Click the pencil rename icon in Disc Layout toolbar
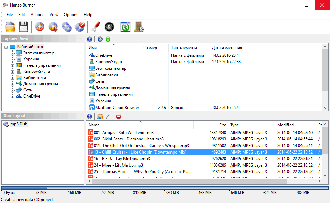Screen dimensions: 330x203 [108, 116]
